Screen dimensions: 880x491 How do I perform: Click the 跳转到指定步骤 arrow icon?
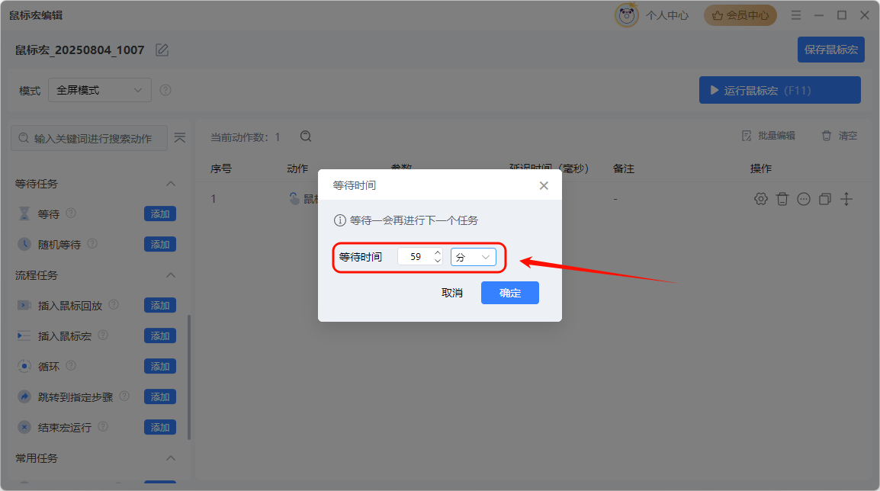pyautogui.click(x=24, y=396)
